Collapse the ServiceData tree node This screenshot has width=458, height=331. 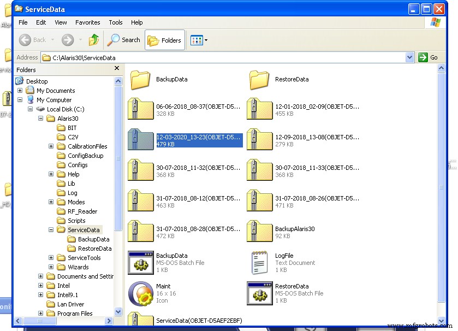(x=51, y=230)
